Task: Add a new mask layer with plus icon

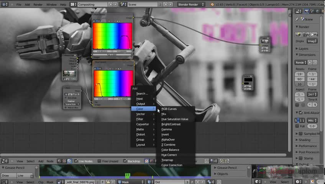Action: point(197,182)
